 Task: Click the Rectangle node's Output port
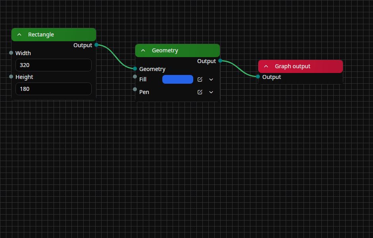pyautogui.click(x=96, y=45)
